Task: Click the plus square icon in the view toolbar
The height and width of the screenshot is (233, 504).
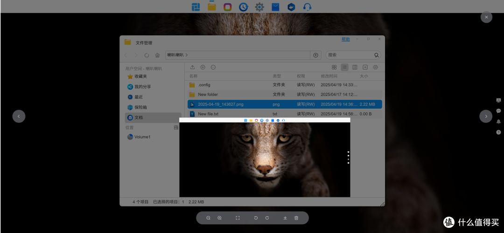Action: [x=365, y=67]
